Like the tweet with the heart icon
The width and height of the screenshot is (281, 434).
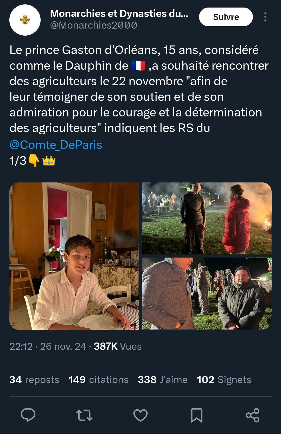click(140, 415)
